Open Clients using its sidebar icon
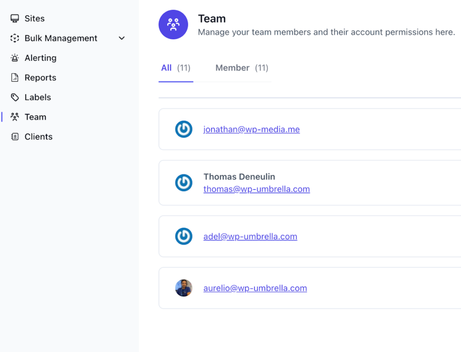The width and height of the screenshot is (461, 352). pyautogui.click(x=14, y=136)
